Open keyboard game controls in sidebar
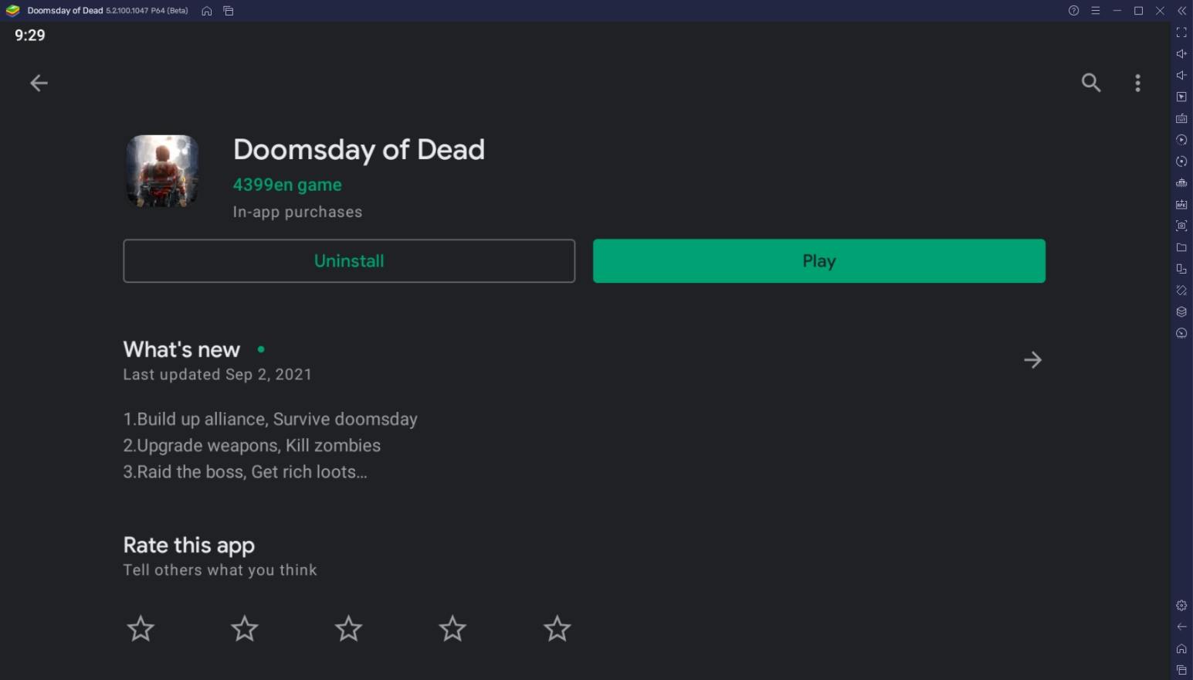The image size is (1193, 680). pyautogui.click(x=1181, y=119)
